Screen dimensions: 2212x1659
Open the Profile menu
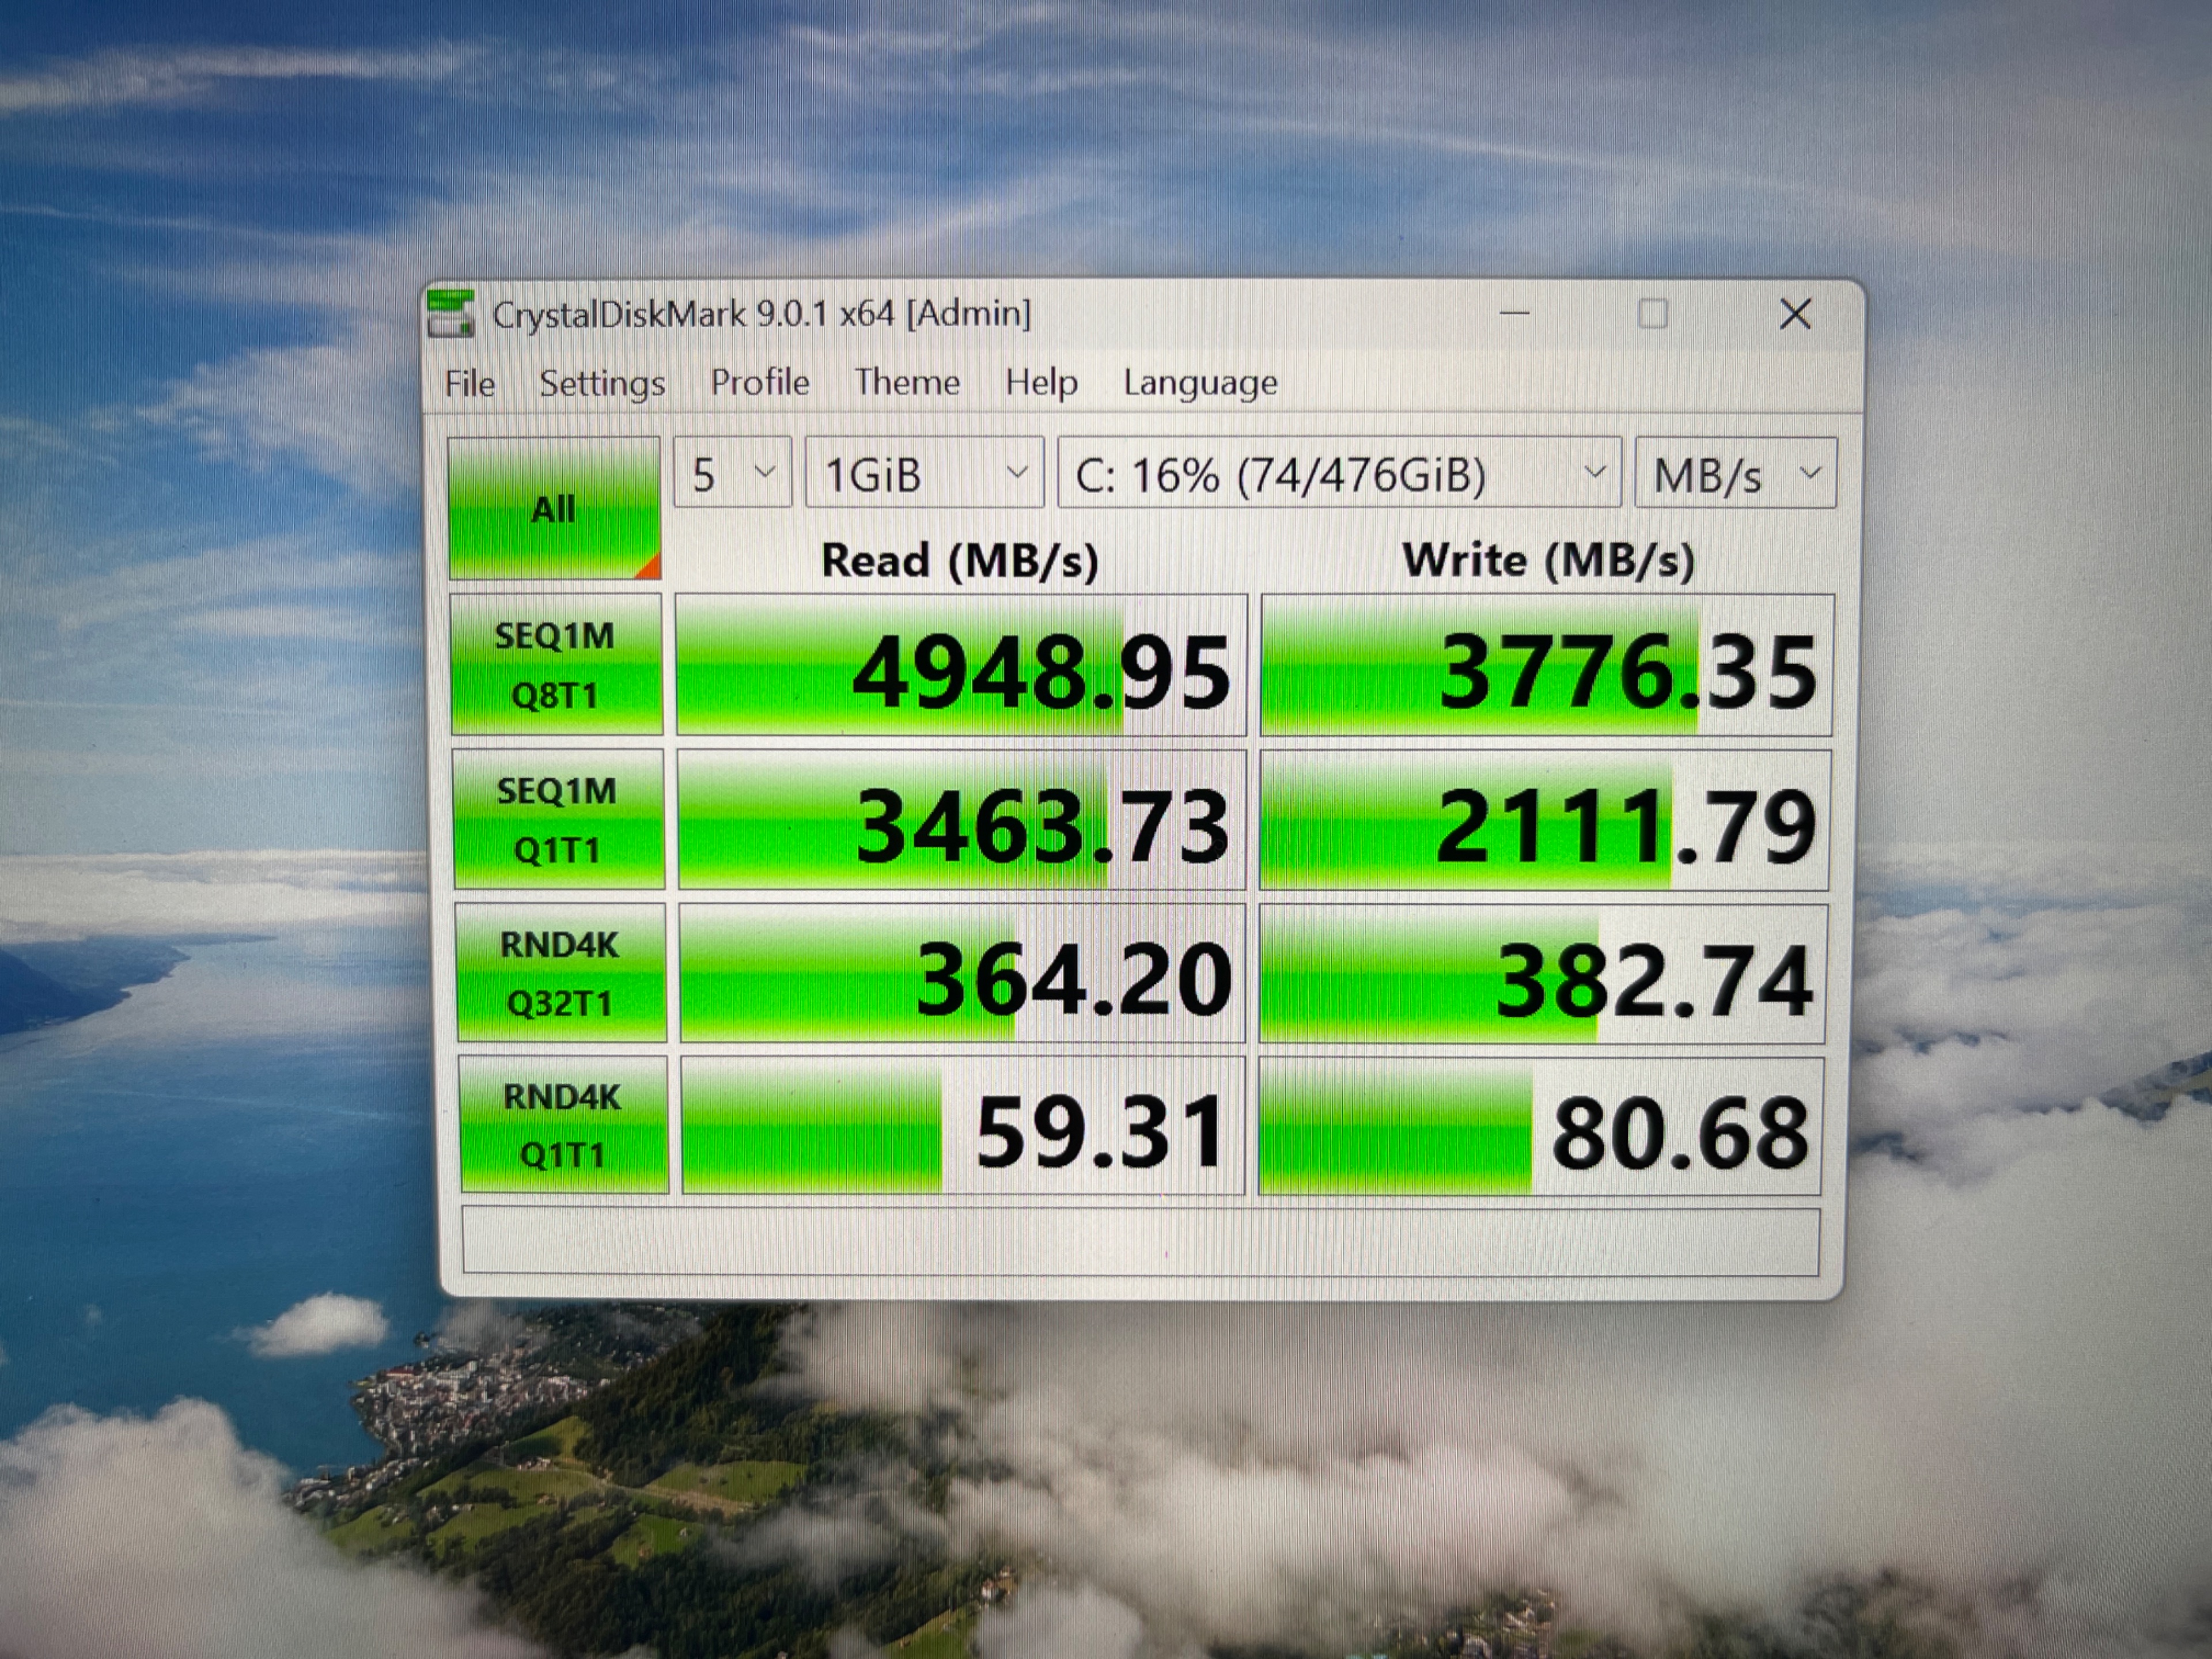760,382
